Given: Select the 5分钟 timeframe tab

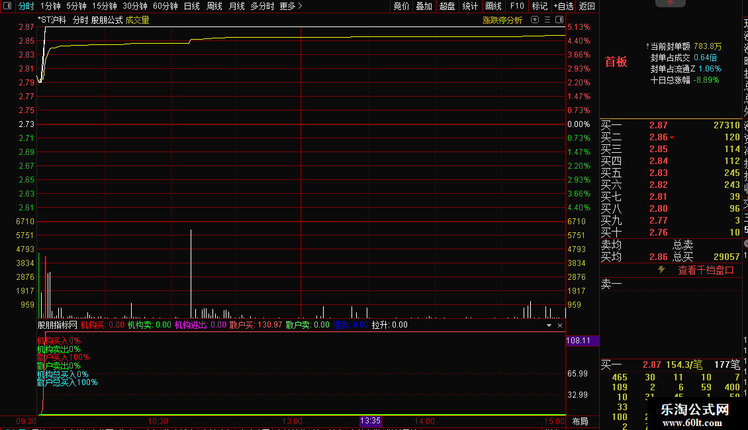Looking at the screenshot, I should 76,6.
